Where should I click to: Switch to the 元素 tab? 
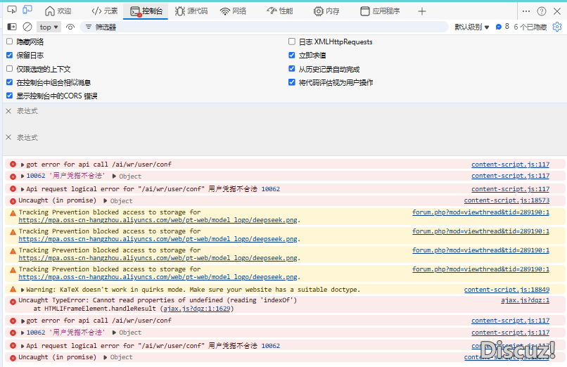coord(105,11)
